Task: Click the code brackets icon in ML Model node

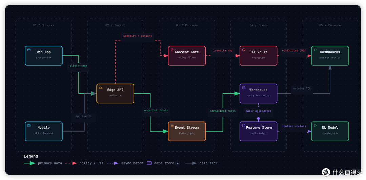Action: (x=315, y=125)
